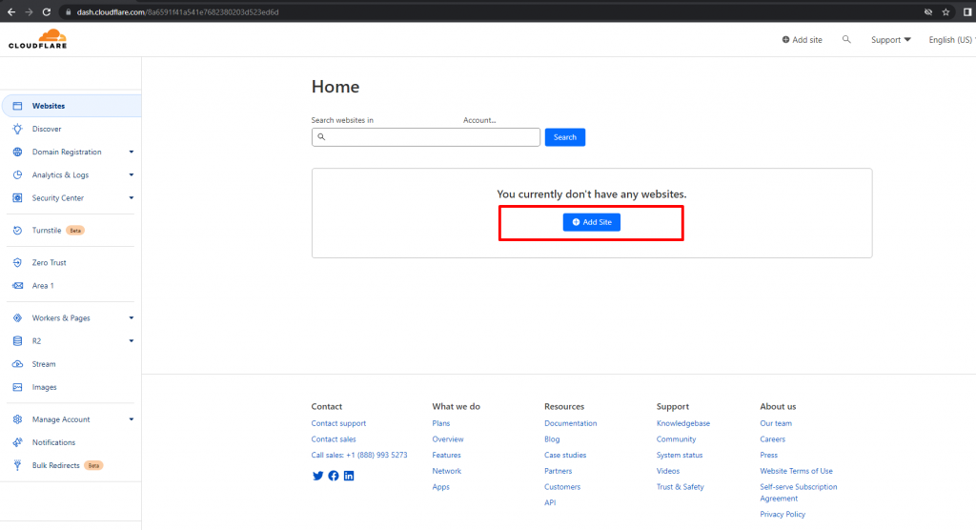Open the API footer link

[550, 502]
